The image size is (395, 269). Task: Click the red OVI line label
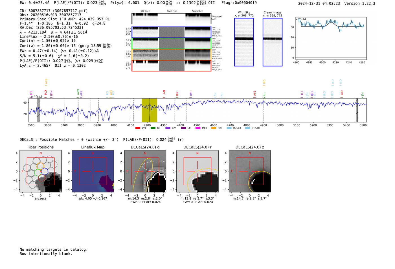tap(45, 93)
